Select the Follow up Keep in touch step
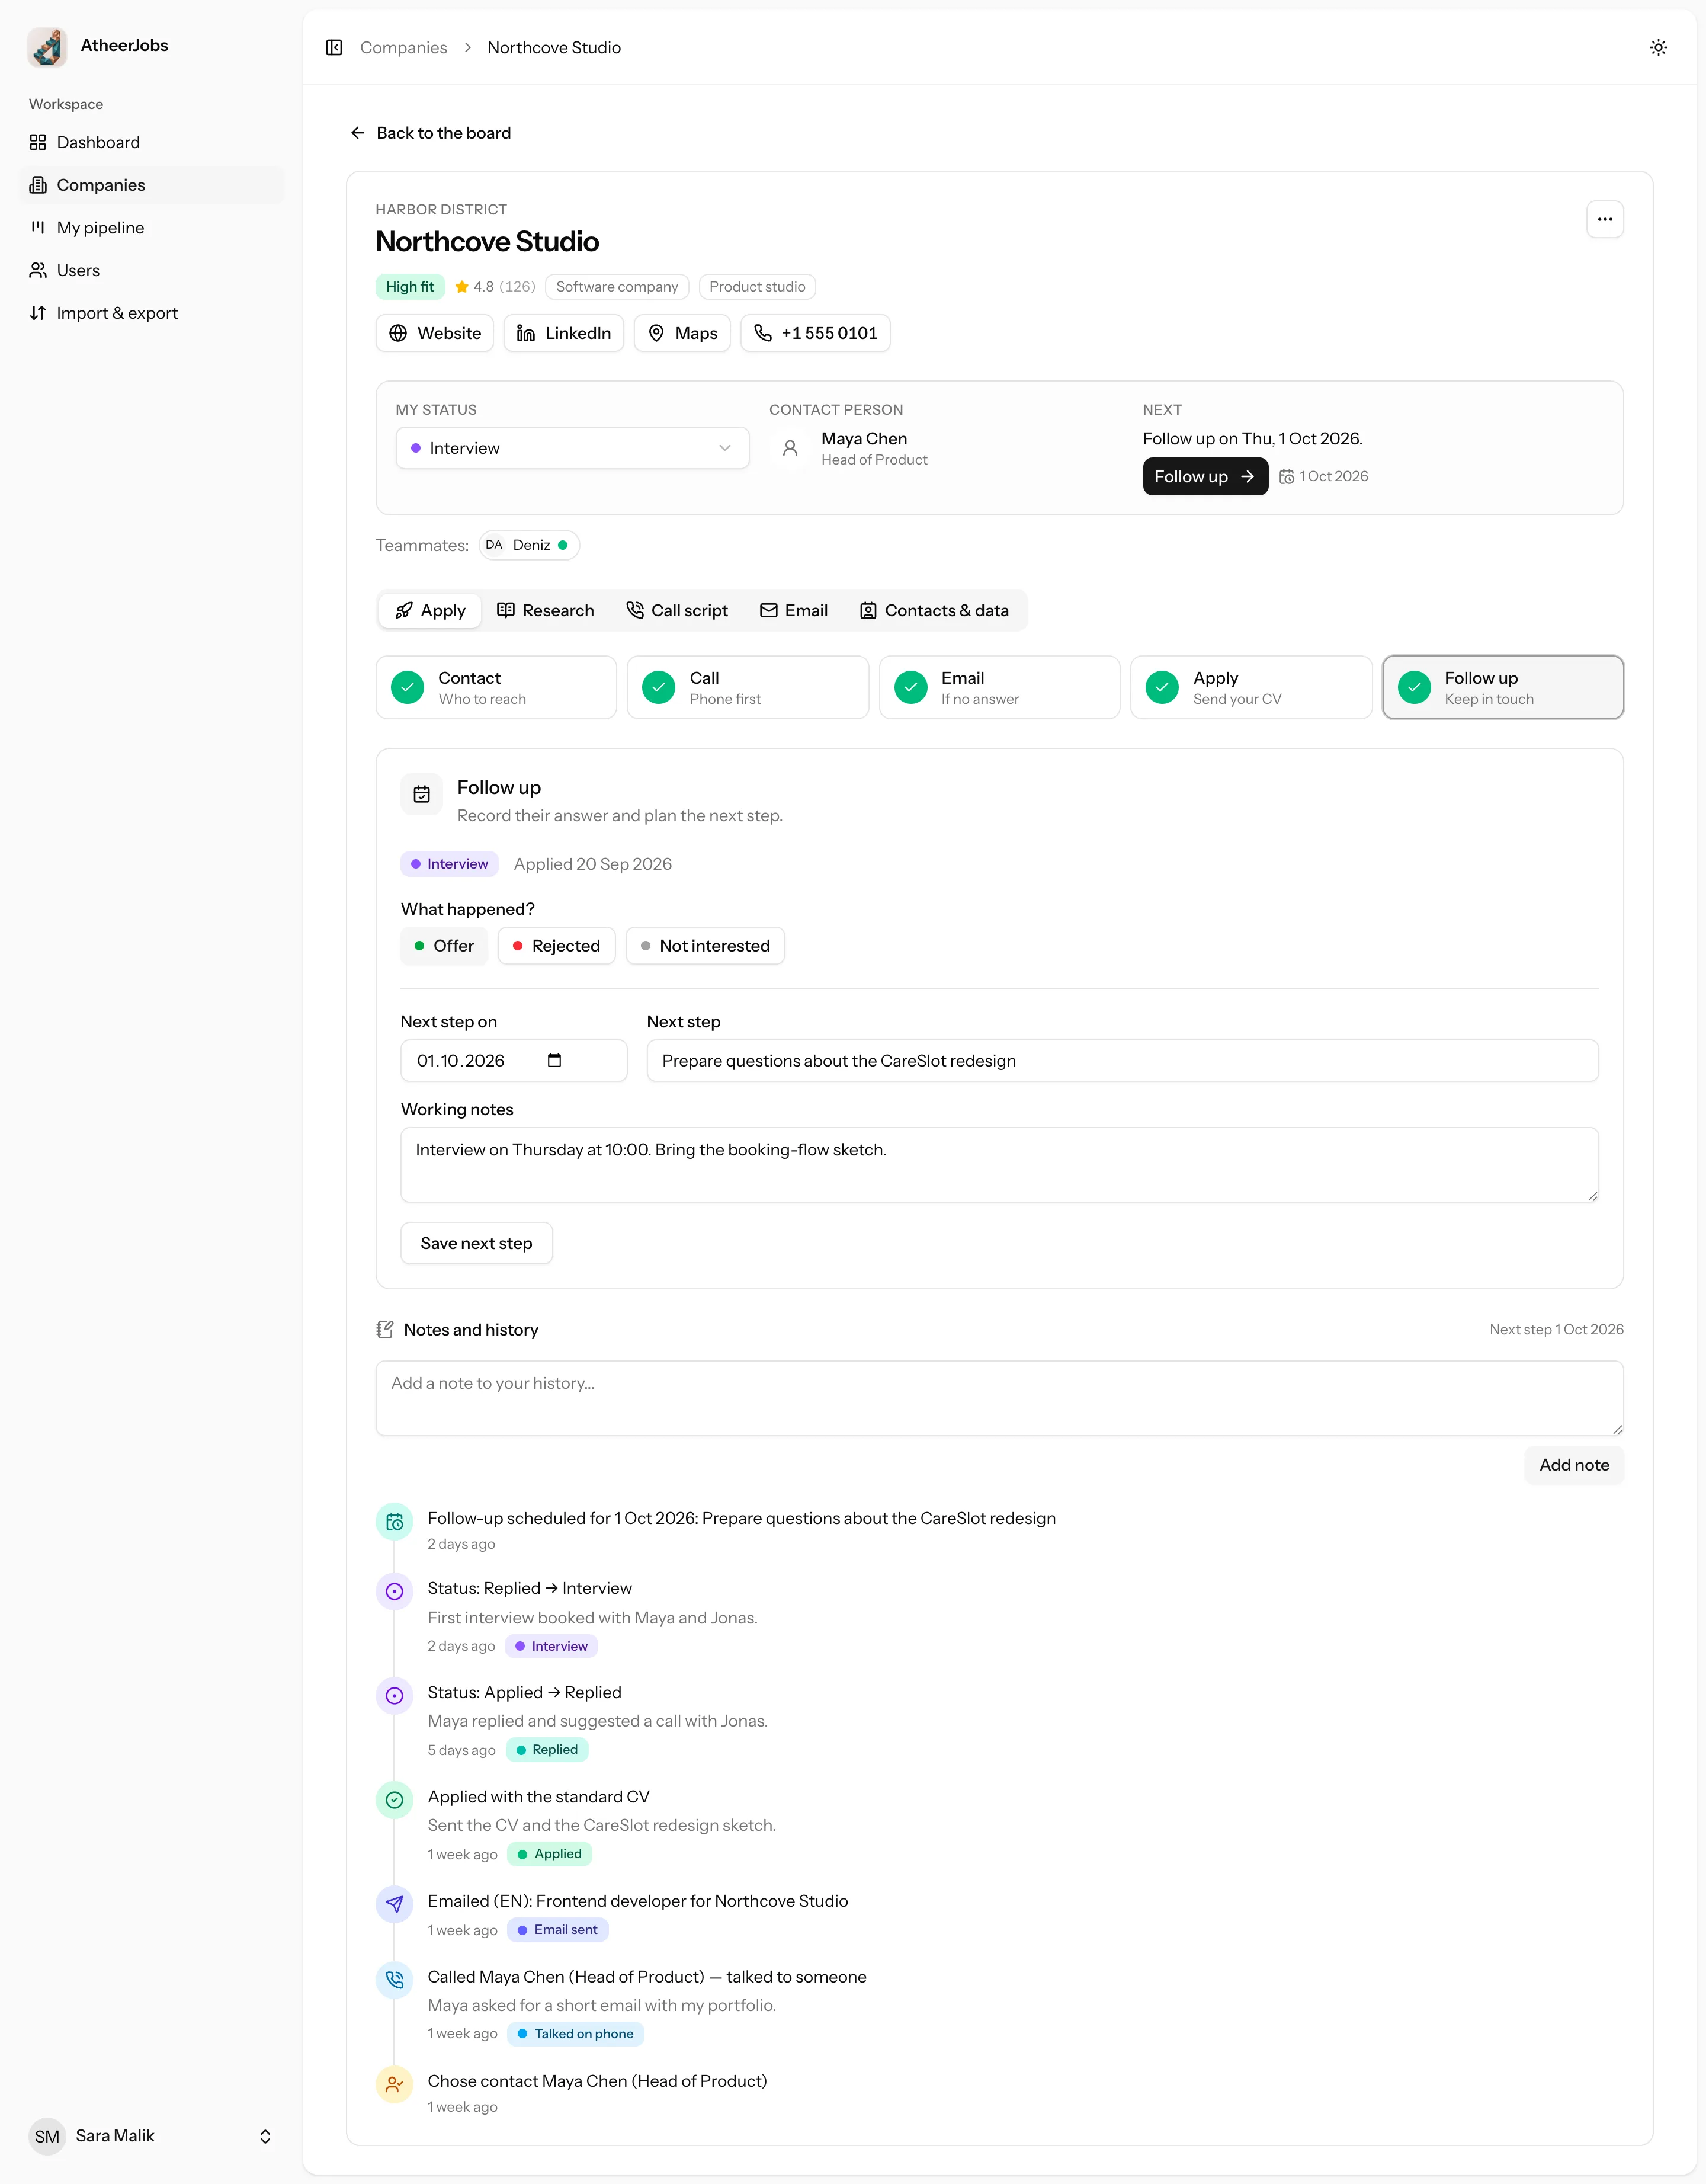This screenshot has width=1706, height=2184. [1502, 687]
